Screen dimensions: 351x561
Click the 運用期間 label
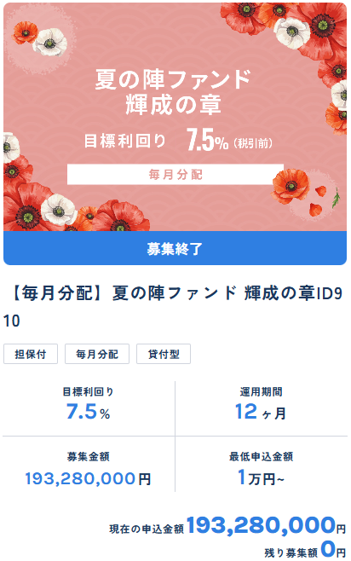coord(261,392)
